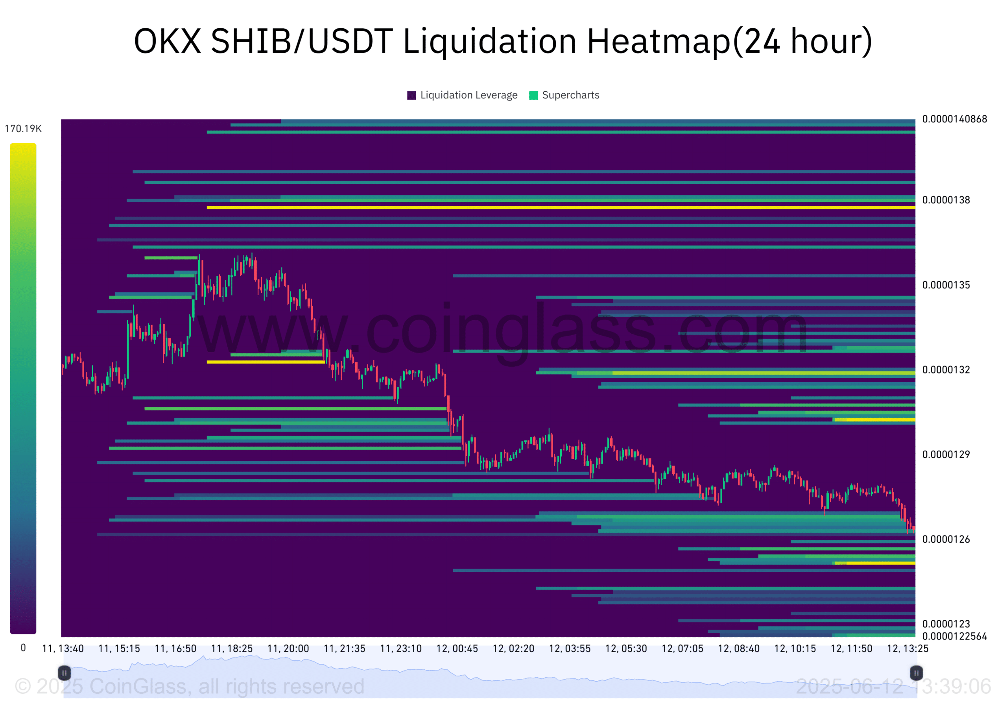Click the Supercharts legend label
This screenshot has width=1007, height=704.
point(571,95)
